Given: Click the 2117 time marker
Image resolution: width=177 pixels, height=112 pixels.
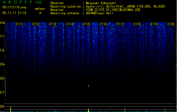Looking at the screenshot, I should [120, 24].
